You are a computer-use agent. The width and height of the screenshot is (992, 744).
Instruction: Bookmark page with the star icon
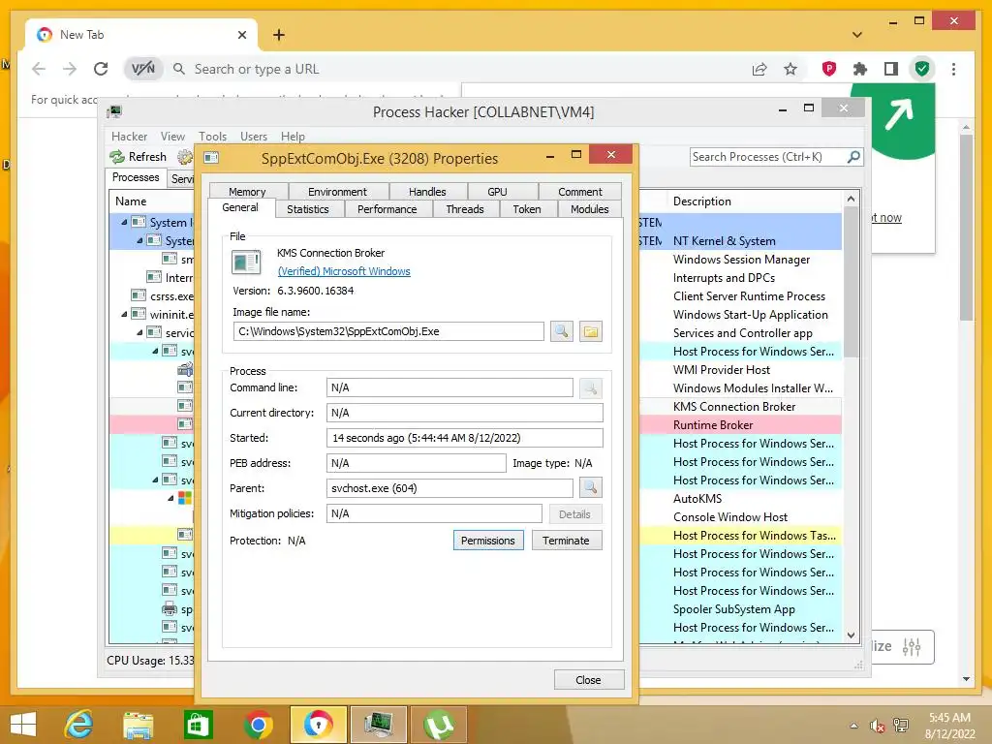[790, 69]
